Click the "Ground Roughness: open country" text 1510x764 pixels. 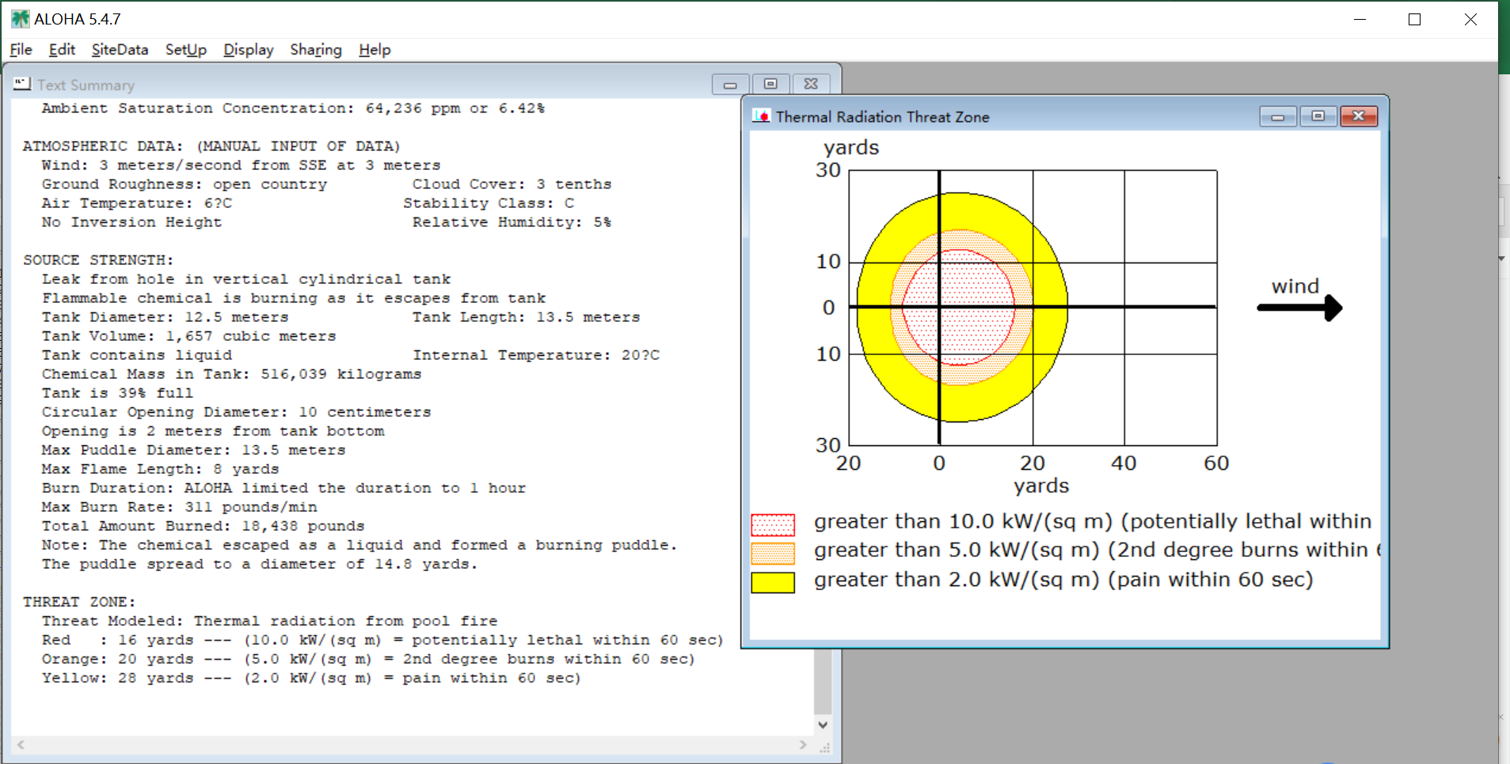tap(184, 184)
